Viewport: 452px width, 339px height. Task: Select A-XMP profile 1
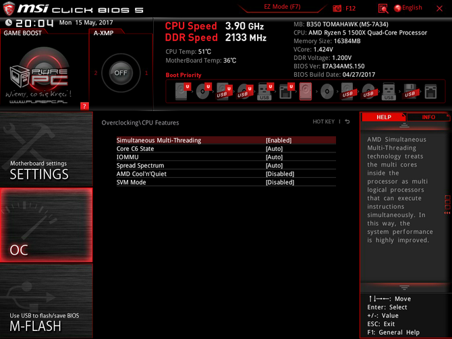click(x=146, y=73)
